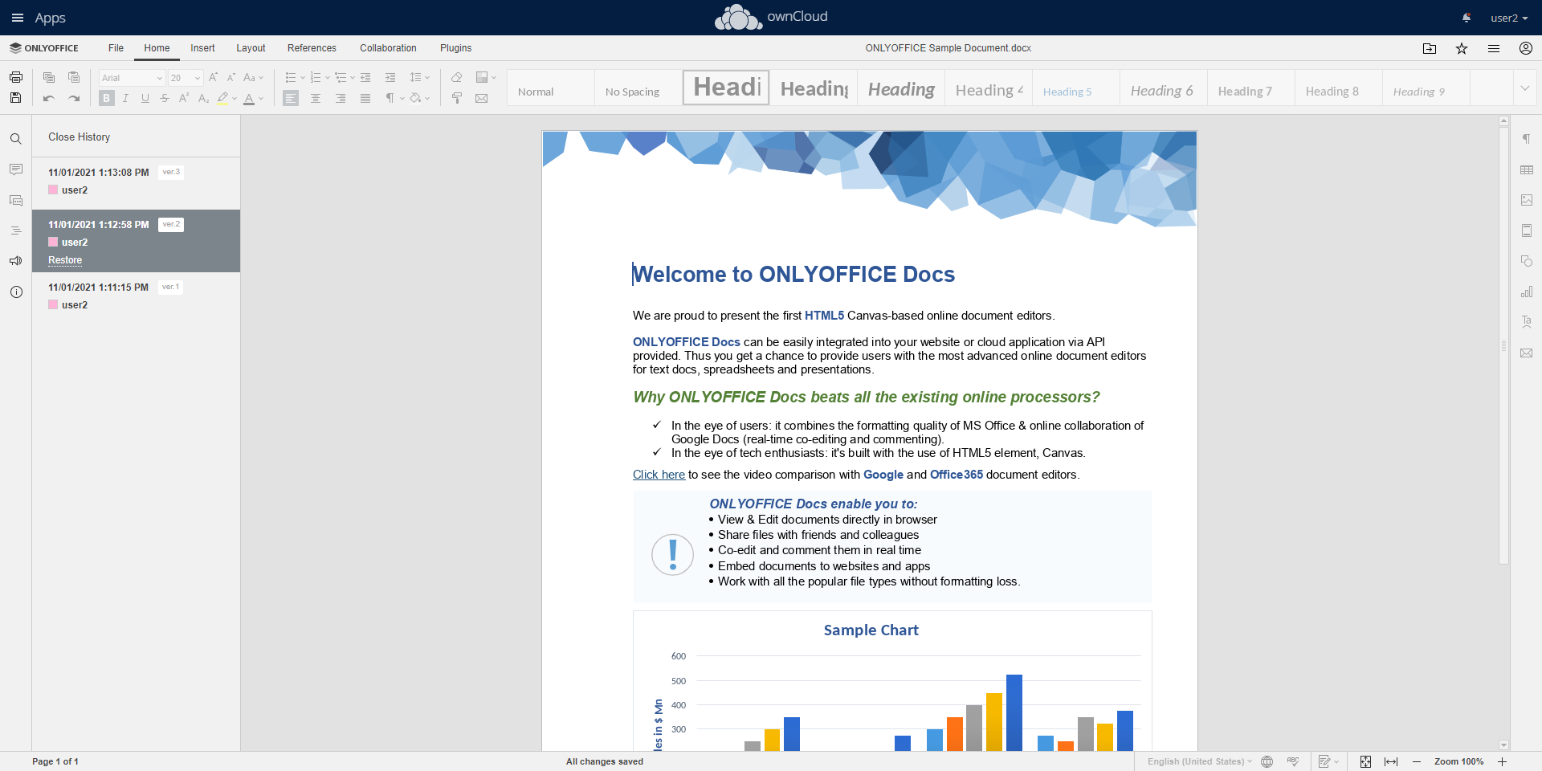Image resolution: width=1542 pixels, height=771 pixels.
Task: Click the Copy icon
Action: (49, 77)
